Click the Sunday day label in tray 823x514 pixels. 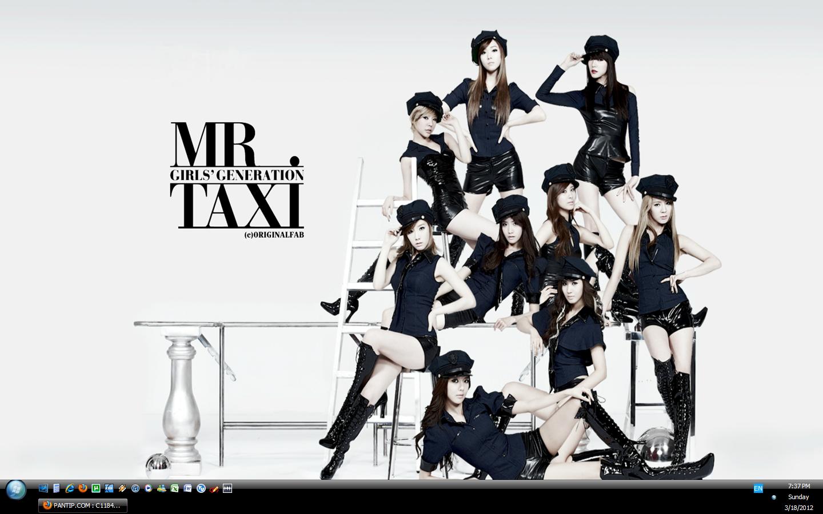798,497
